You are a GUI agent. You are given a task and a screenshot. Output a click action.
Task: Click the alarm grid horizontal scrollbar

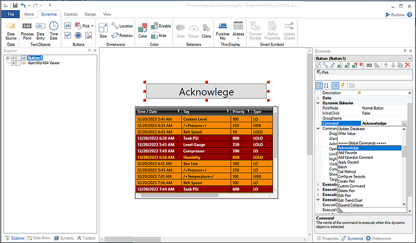point(180,195)
